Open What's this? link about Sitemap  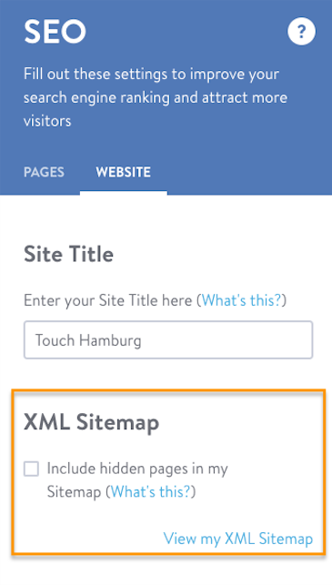point(151,491)
